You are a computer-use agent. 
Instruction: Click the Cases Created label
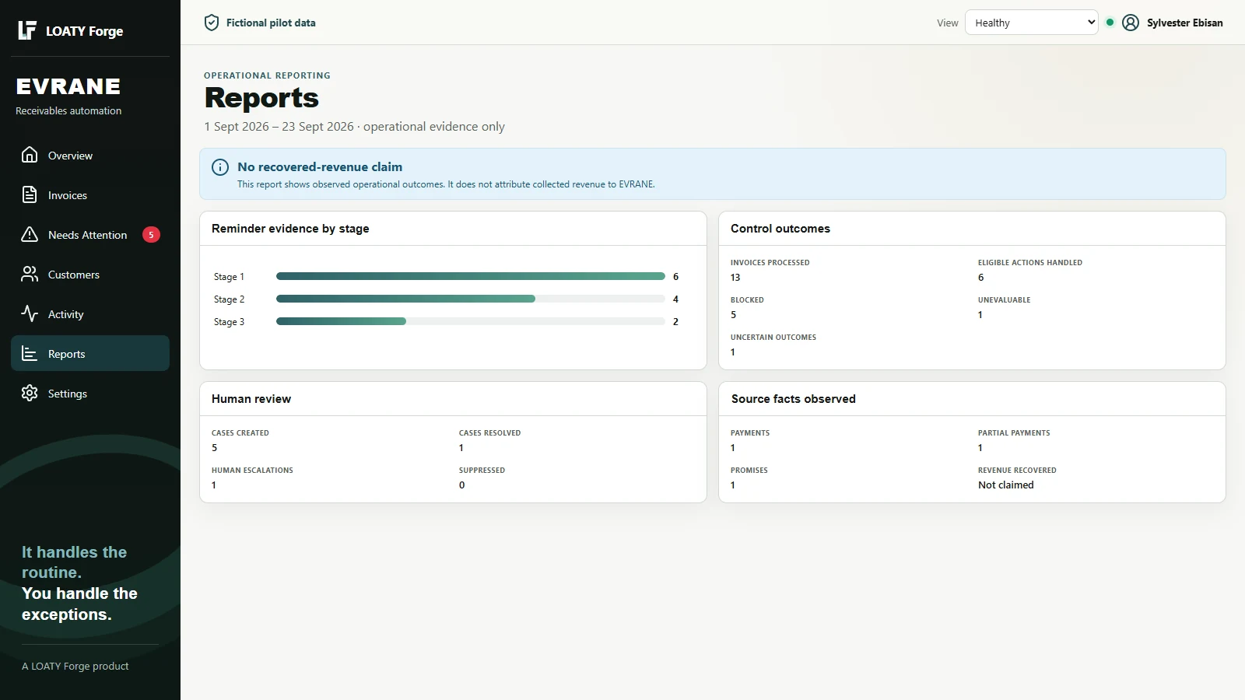tap(240, 432)
